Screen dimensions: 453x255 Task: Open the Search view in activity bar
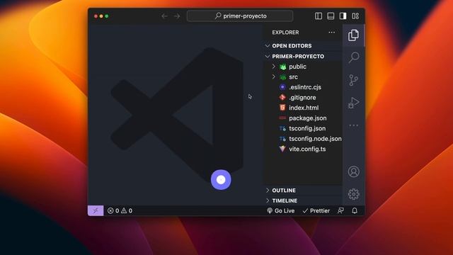coord(354,57)
